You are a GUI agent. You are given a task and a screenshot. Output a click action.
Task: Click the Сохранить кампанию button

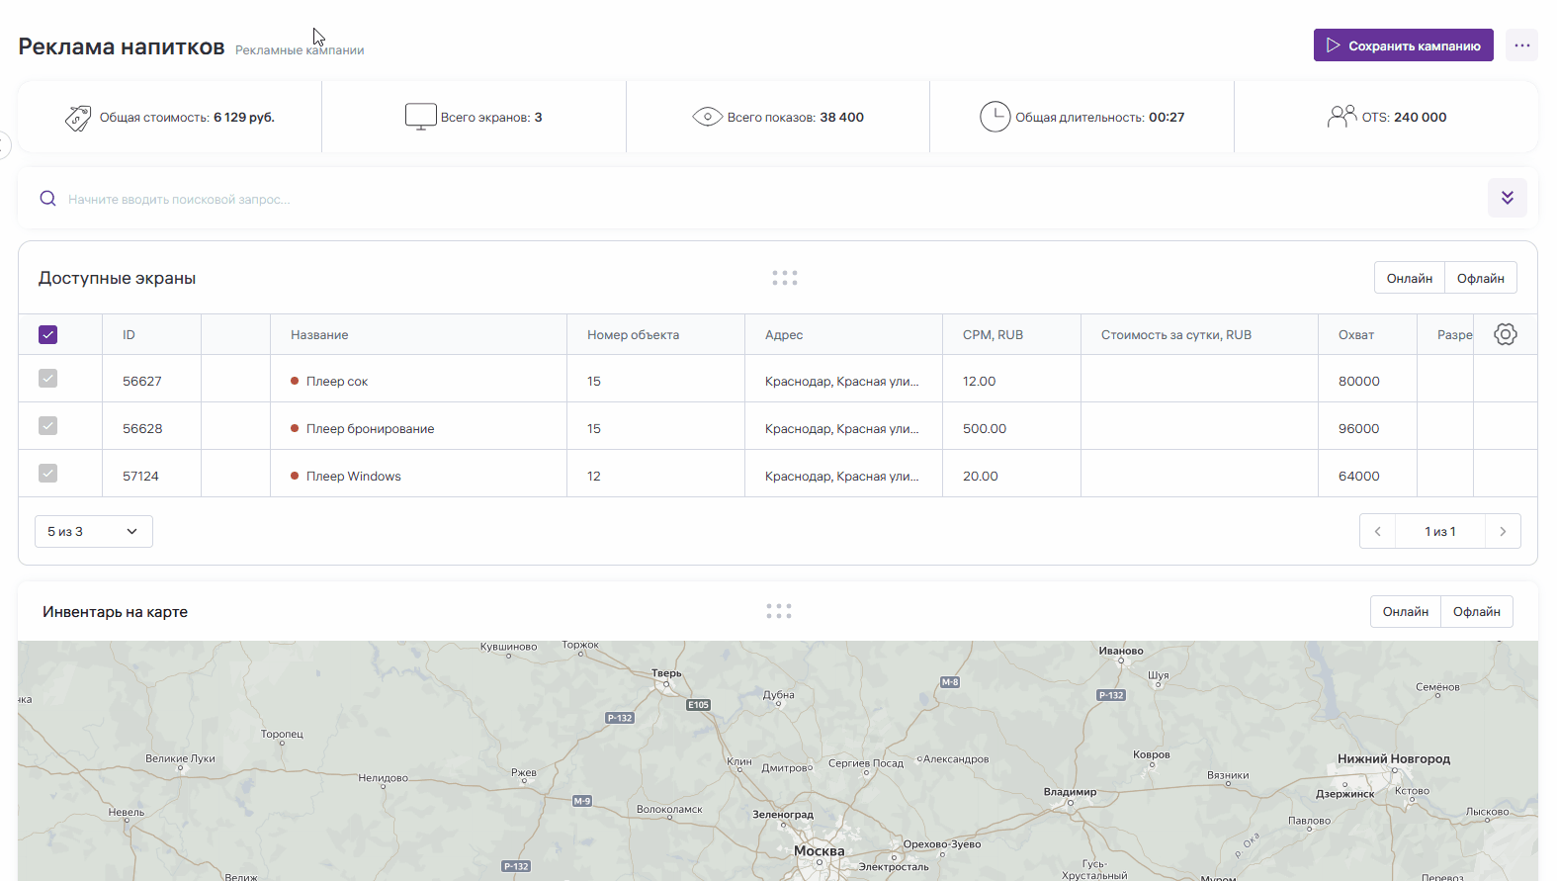click(1403, 45)
